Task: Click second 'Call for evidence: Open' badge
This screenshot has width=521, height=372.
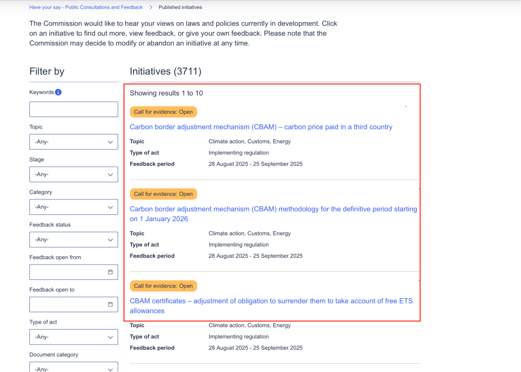Action: click(163, 194)
